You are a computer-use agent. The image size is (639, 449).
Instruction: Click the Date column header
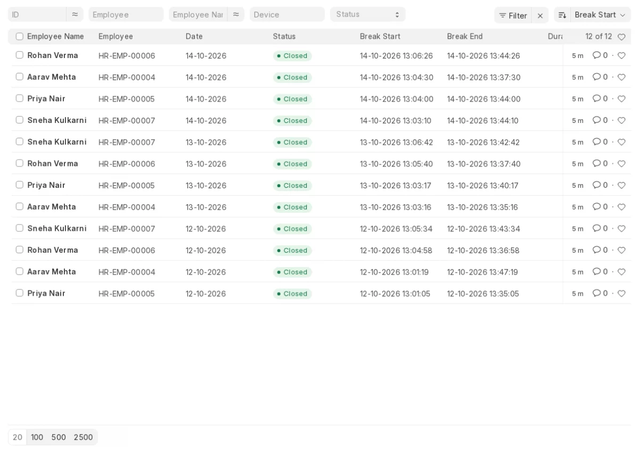pyautogui.click(x=194, y=37)
